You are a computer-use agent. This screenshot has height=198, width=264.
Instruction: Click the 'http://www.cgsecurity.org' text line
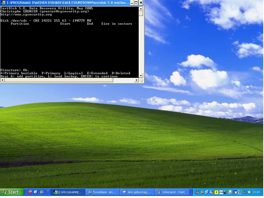click(26, 14)
